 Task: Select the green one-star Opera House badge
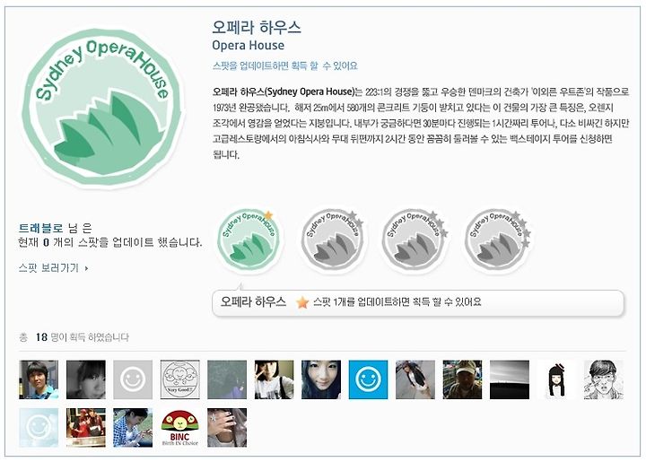(x=249, y=240)
